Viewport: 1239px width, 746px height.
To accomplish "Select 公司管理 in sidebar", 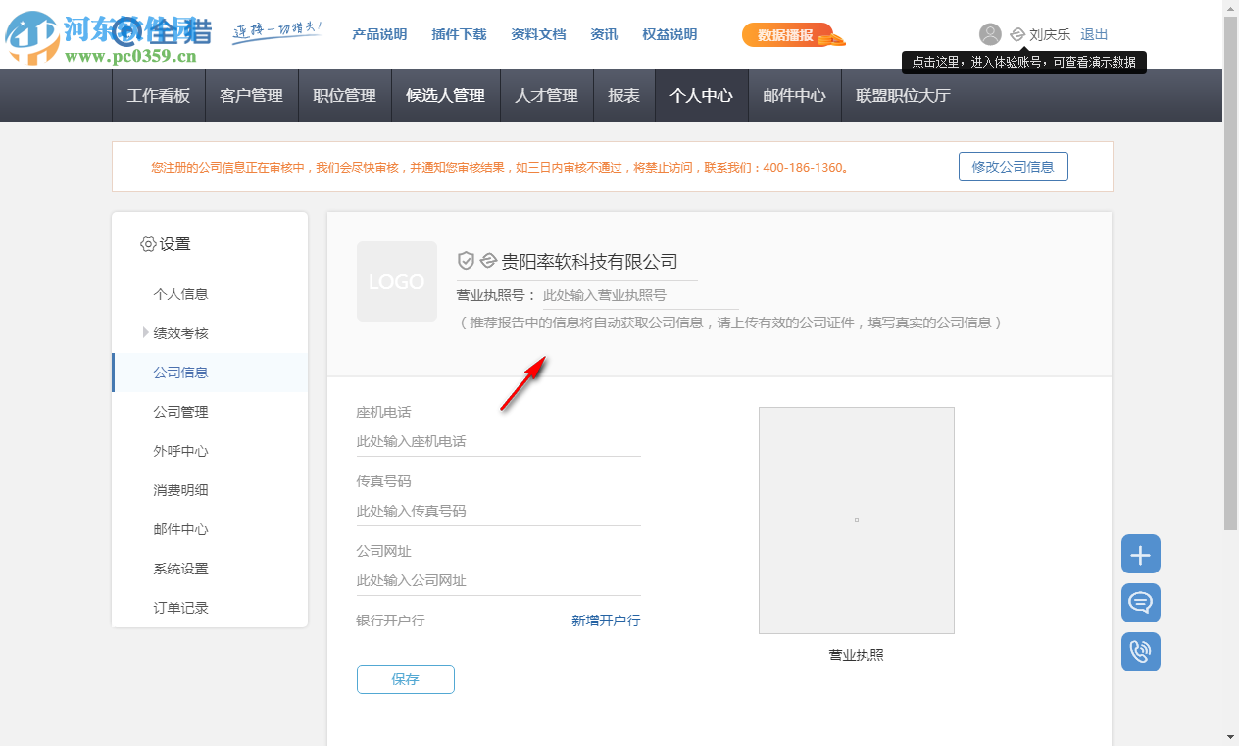I will 210,412.
